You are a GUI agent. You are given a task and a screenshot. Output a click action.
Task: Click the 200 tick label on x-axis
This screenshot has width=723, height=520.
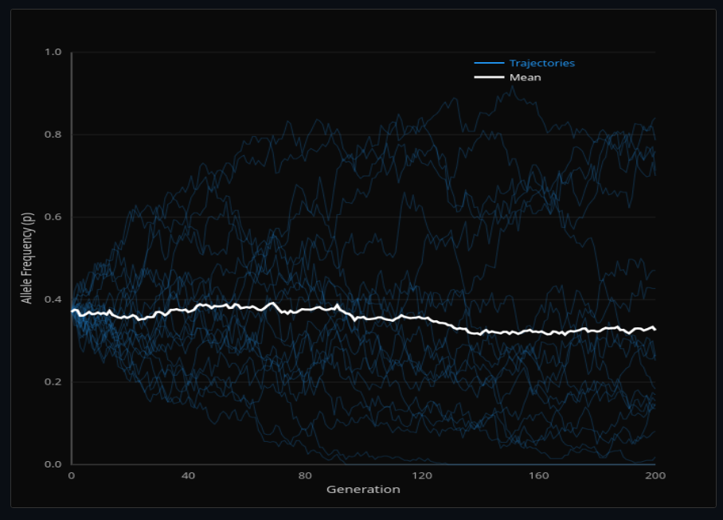pyautogui.click(x=656, y=475)
